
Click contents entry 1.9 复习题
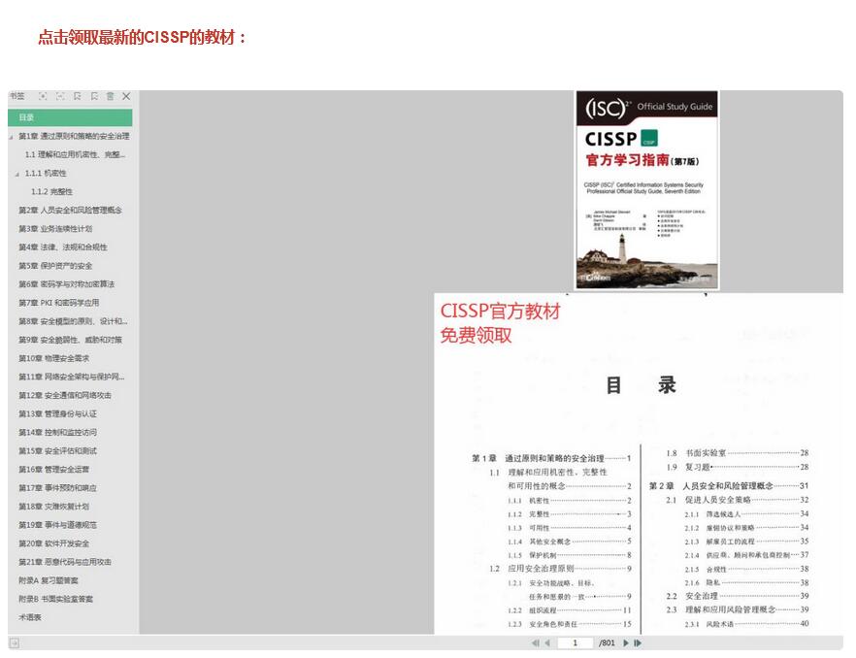point(738,468)
